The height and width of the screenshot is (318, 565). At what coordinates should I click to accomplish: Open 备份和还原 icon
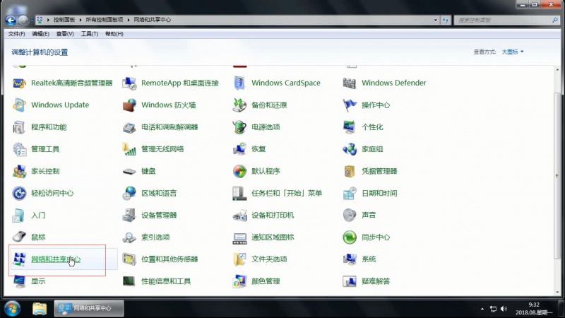point(239,105)
